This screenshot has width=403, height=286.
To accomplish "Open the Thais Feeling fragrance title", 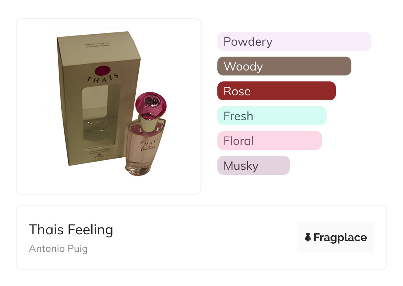I will tap(71, 230).
